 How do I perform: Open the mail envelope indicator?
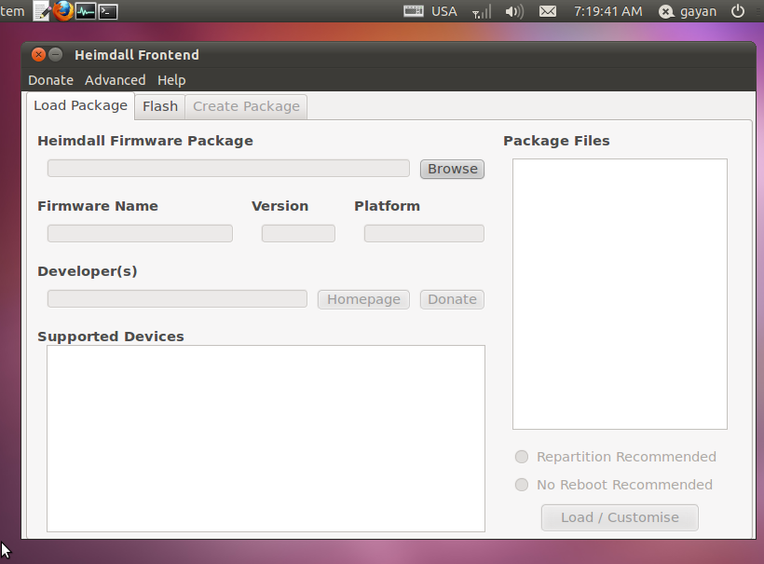pyautogui.click(x=548, y=11)
